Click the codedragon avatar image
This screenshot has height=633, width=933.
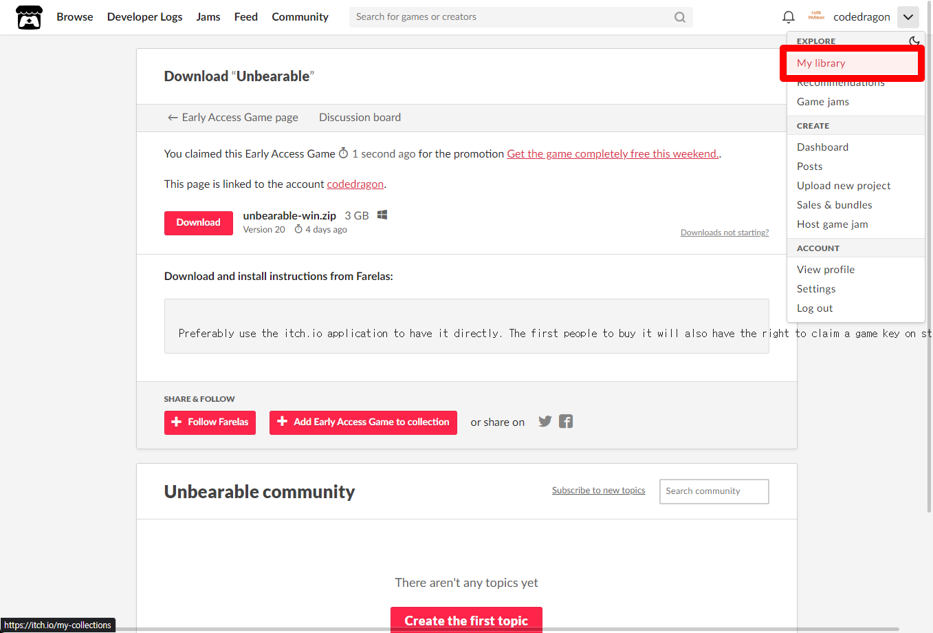(x=816, y=17)
